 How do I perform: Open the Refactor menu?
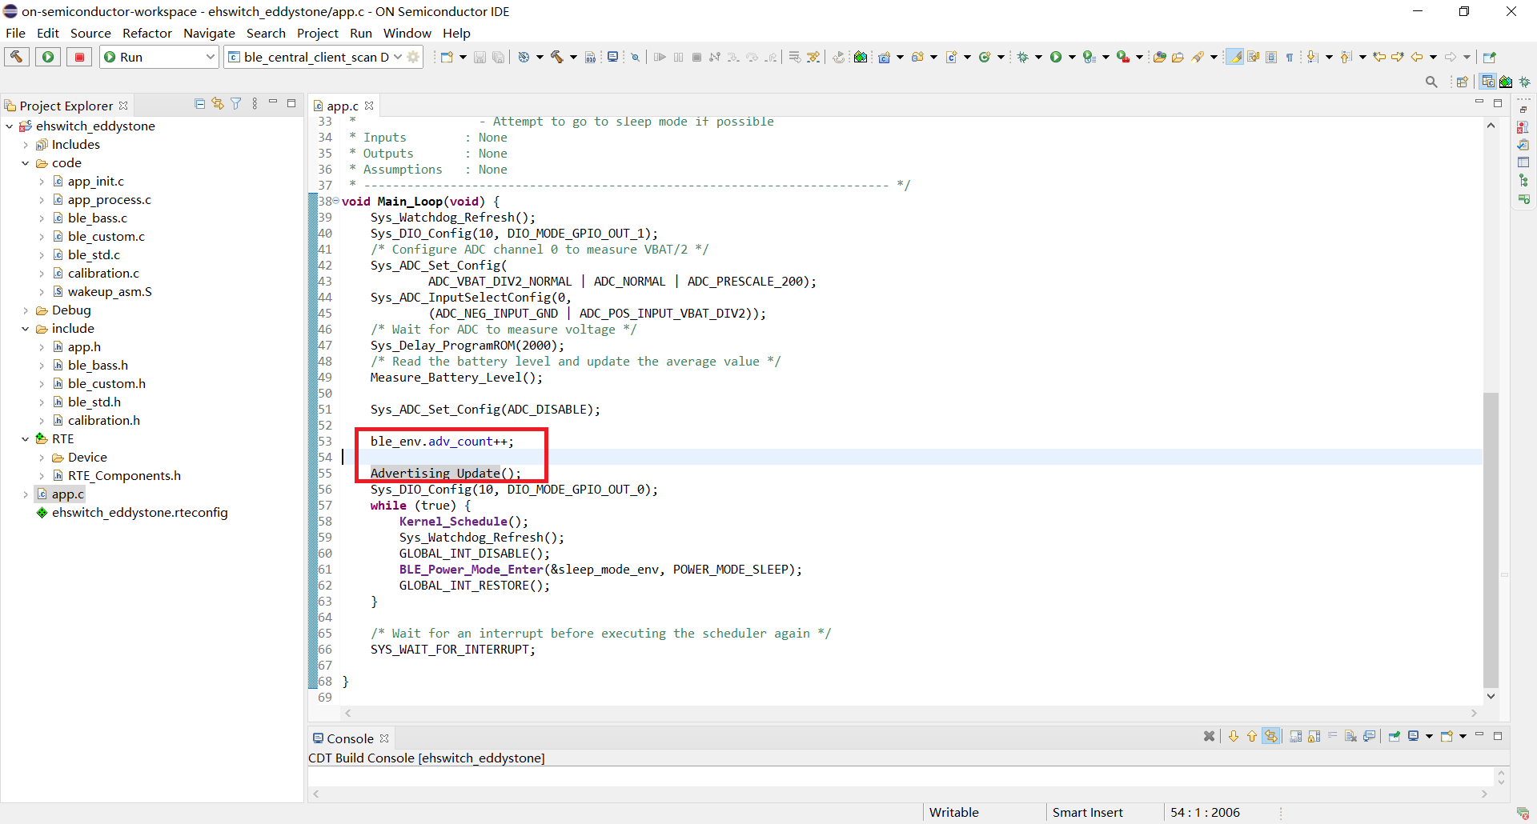coord(147,33)
